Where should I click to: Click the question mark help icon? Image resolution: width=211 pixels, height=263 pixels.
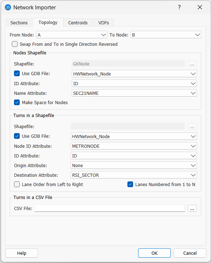[x=179, y=7]
